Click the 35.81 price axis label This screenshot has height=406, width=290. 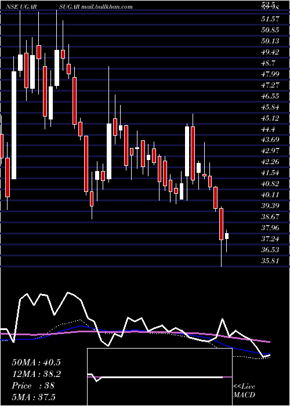tap(270, 261)
